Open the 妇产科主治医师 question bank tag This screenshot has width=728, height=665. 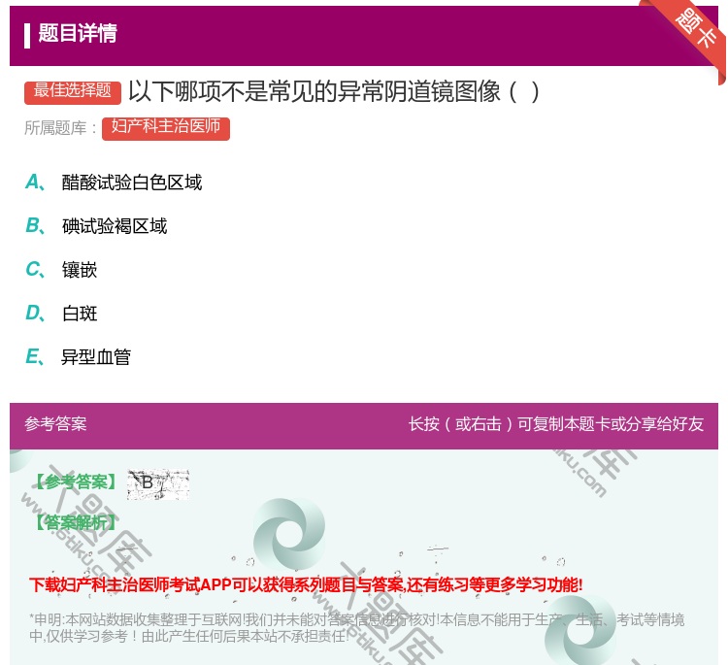click(x=166, y=128)
